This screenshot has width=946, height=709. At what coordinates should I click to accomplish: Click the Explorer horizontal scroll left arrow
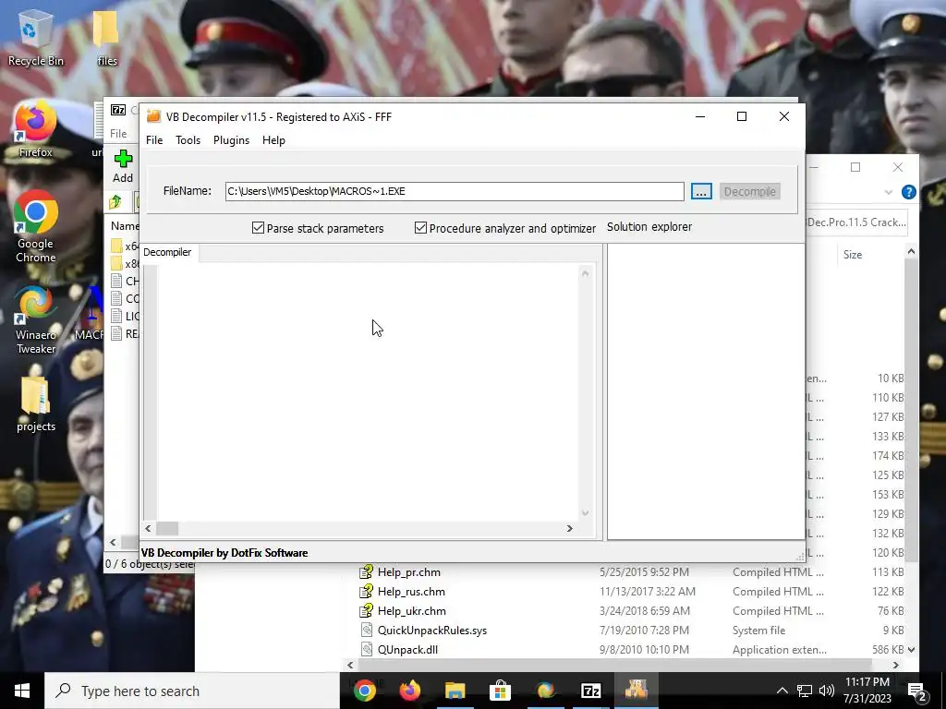click(x=350, y=665)
